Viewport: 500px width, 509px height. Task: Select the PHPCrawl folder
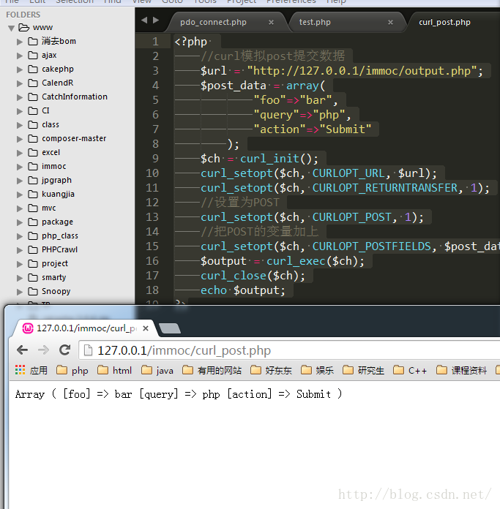click(59, 249)
